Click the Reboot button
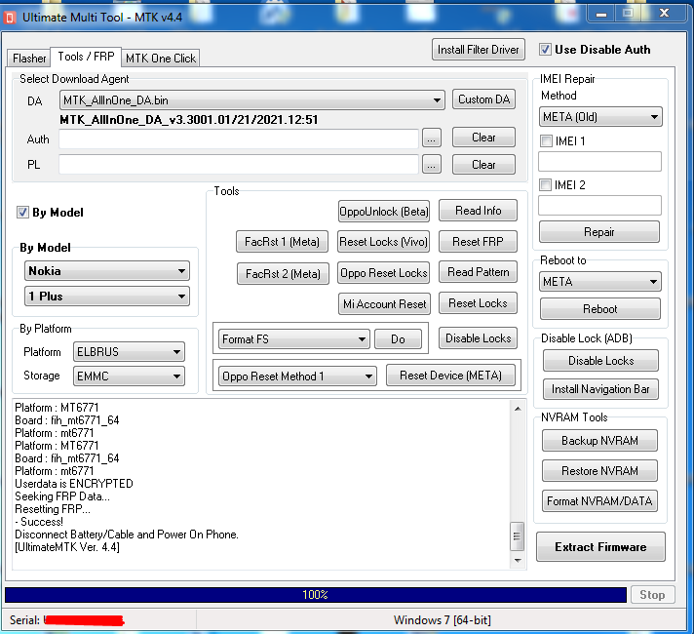 [x=600, y=309]
